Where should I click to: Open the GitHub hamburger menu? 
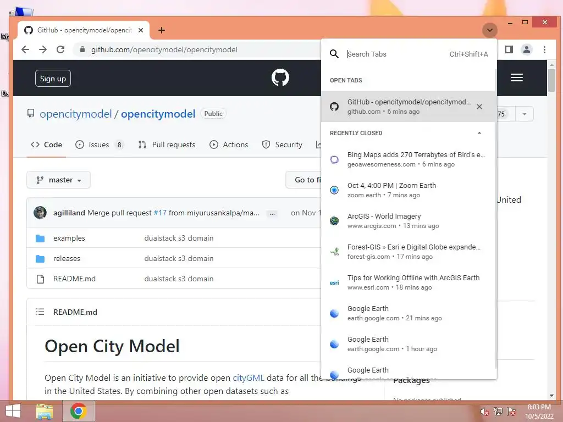click(516, 77)
